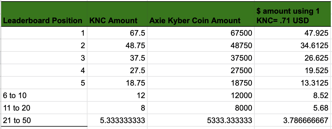Click the cell showing 5.333333333
332x129 pixels.
117,120
